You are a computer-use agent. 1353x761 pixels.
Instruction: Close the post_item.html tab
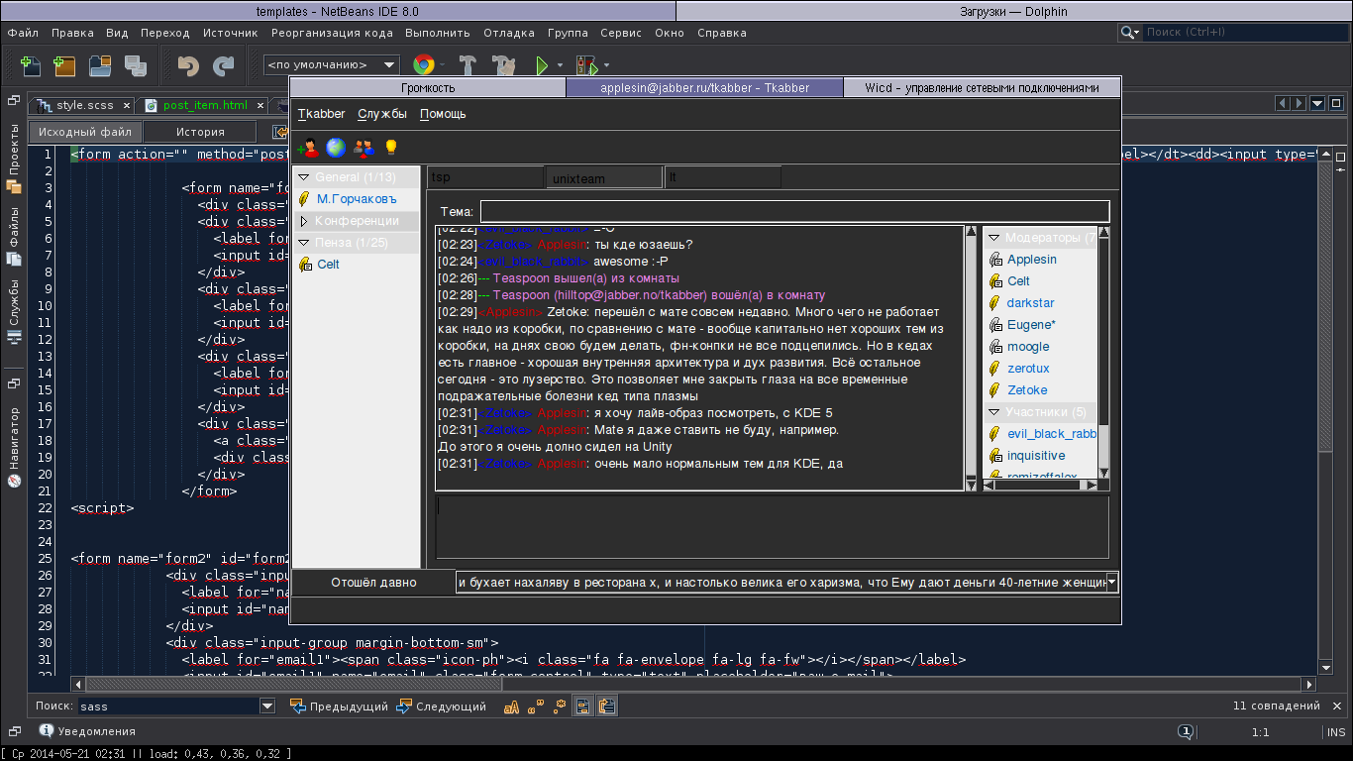(260, 105)
